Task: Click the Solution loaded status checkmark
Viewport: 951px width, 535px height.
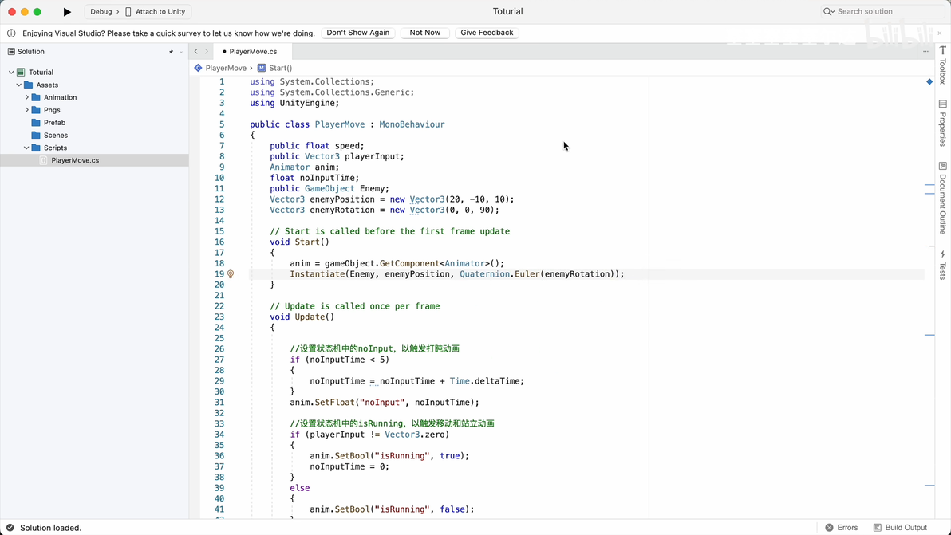Action: 10,528
